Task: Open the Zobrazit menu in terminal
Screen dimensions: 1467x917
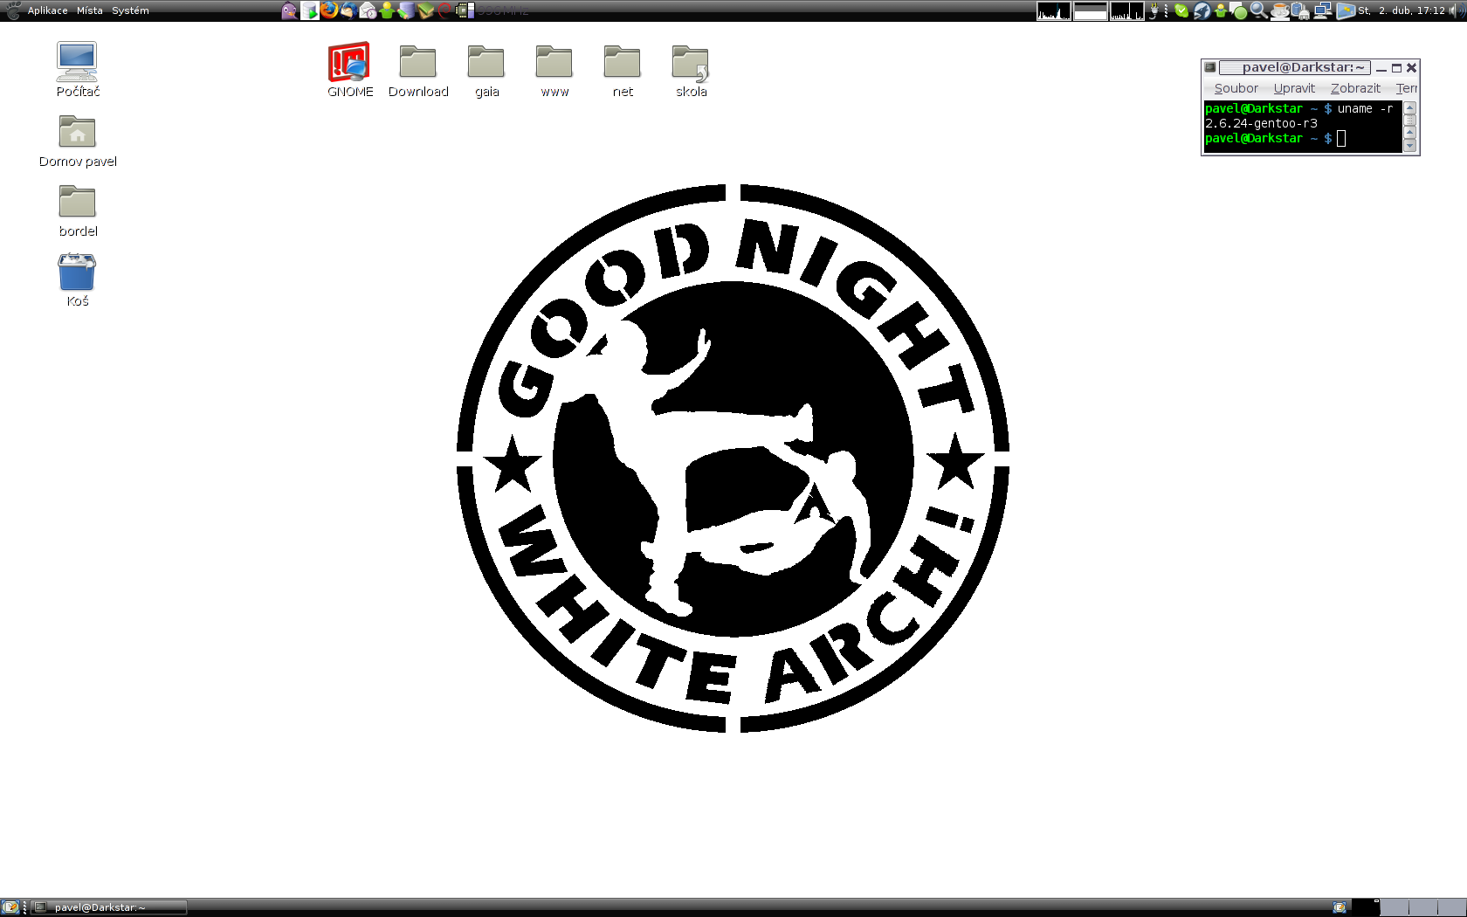Action: click(x=1355, y=88)
